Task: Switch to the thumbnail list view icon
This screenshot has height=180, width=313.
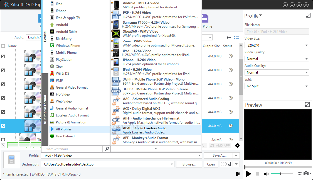Action: (x=236, y=37)
